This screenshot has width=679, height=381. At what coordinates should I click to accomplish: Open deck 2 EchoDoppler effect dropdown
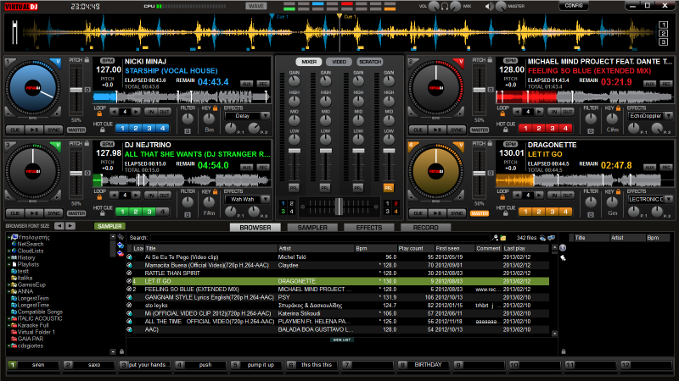point(669,116)
